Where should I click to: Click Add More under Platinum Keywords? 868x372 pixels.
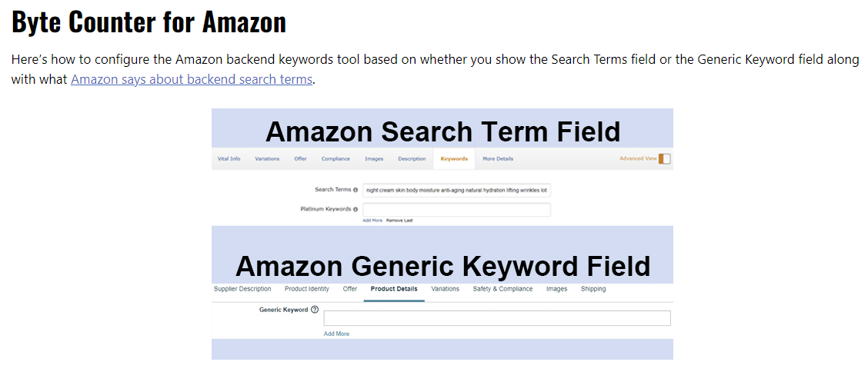(372, 221)
